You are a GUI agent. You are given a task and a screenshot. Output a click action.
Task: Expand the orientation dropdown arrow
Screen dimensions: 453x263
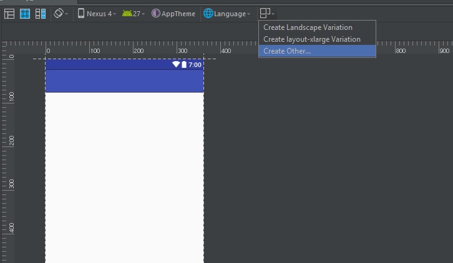[66, 14]
